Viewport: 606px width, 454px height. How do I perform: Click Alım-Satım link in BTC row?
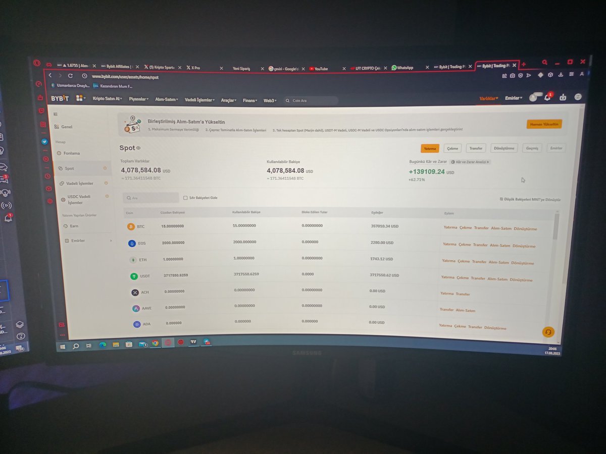[x=501, y=229]
